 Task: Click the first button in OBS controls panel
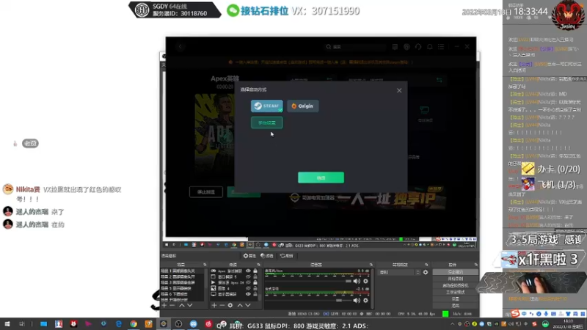tap(455, 272)
